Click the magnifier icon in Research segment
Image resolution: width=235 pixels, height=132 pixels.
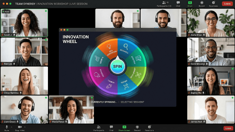click(126, 46)
